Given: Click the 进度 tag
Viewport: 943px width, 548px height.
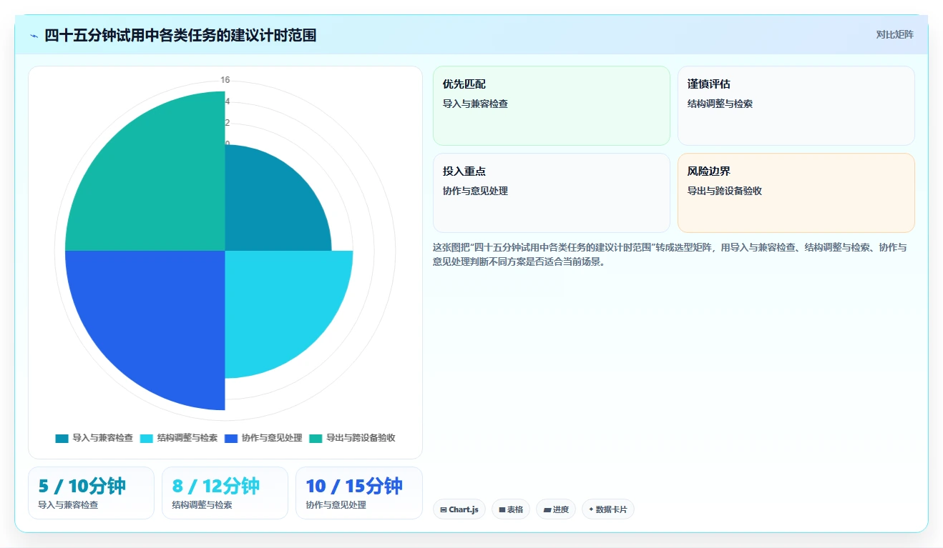Looking at the screenshot, I should tap(556, 509).
